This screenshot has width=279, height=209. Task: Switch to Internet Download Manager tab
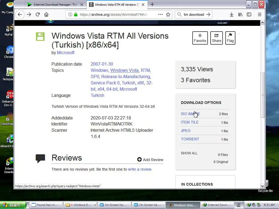[x=56, y=5]
